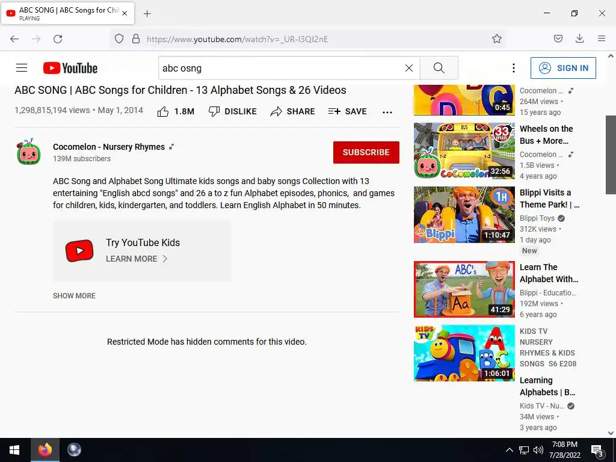Image resolution: width=616 pixels, height=462 pixels.
Task: Click the browser forward arrow
Action: pyautogui.click(x=36, y=39)
